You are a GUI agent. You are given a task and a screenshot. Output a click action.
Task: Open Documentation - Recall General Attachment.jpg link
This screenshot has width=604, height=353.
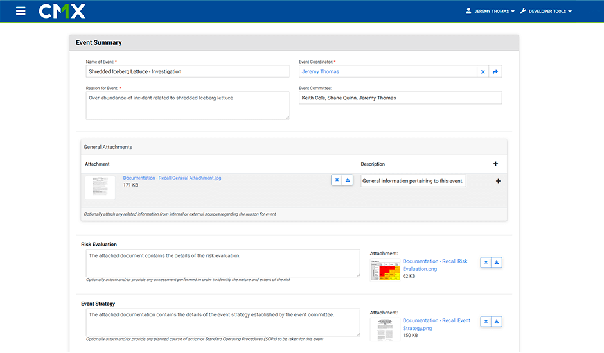pyautogui.click(x=172, y=178)
